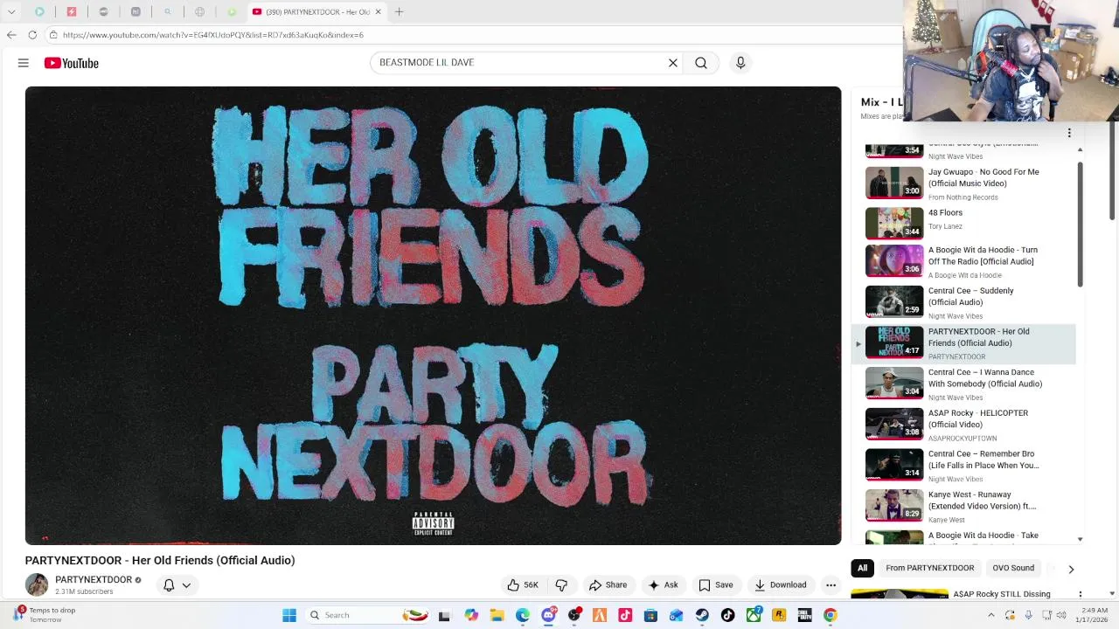
Task: Open more actions ellipsis under video
Action: tap(831, 585)
